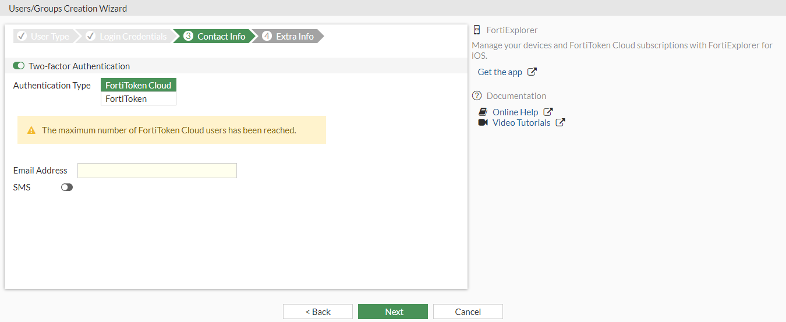Click the User Type checkmark icon
The image size is (786, 322).
pyautogui.click(x=22, y=36)
